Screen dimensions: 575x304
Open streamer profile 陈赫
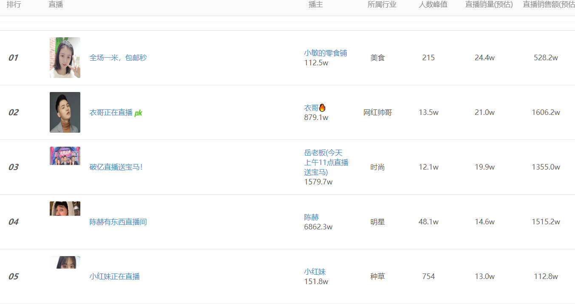pyautogui.click(x=312, y=217)
